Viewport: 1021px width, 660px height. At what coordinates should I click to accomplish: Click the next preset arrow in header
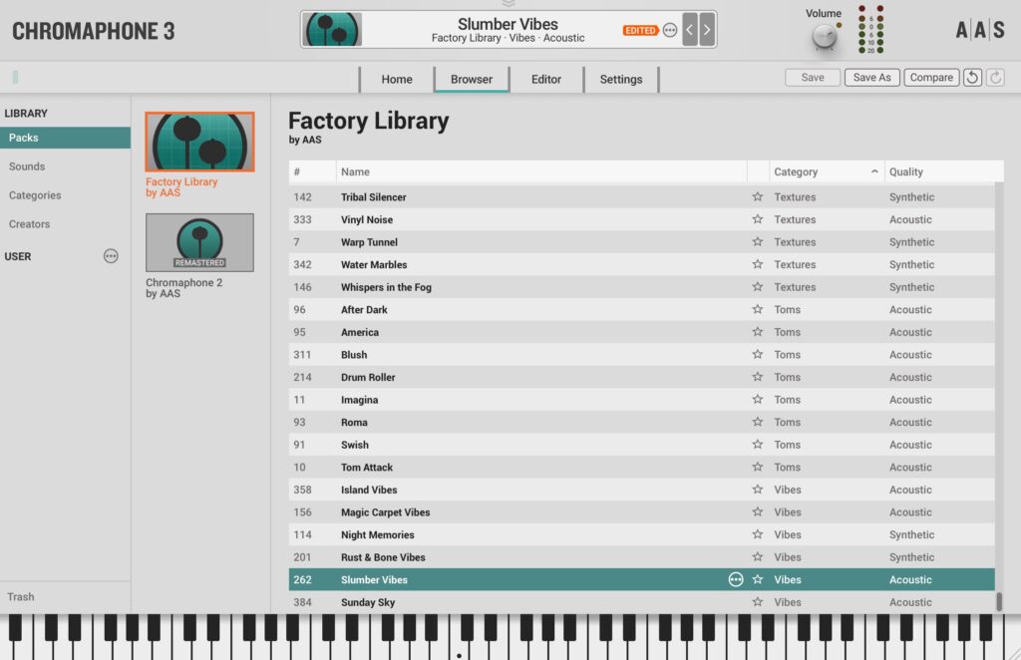click(707, 30)
